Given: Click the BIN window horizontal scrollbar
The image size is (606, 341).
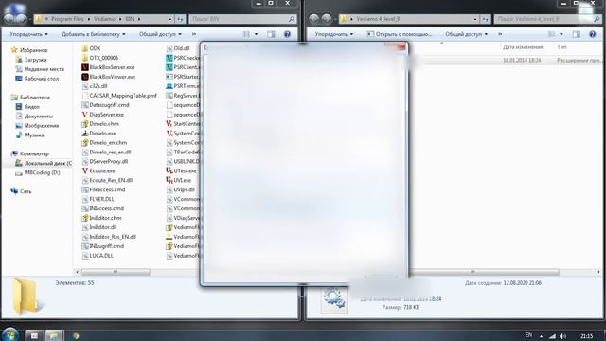Looking at the screenshot, I should [x=116, y=272].
